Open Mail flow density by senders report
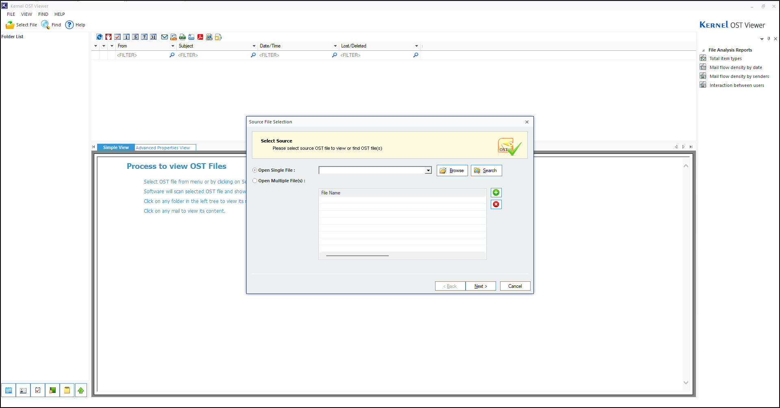This screenshot has width=780, height=408. pyautogui.click(x=739, y=76)
